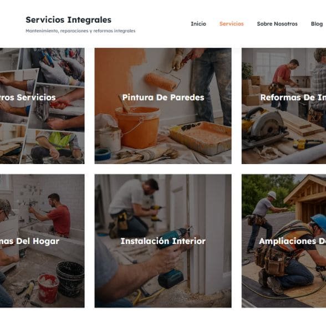
Task: Go to the Inicio page
Action: pos(198,24)
